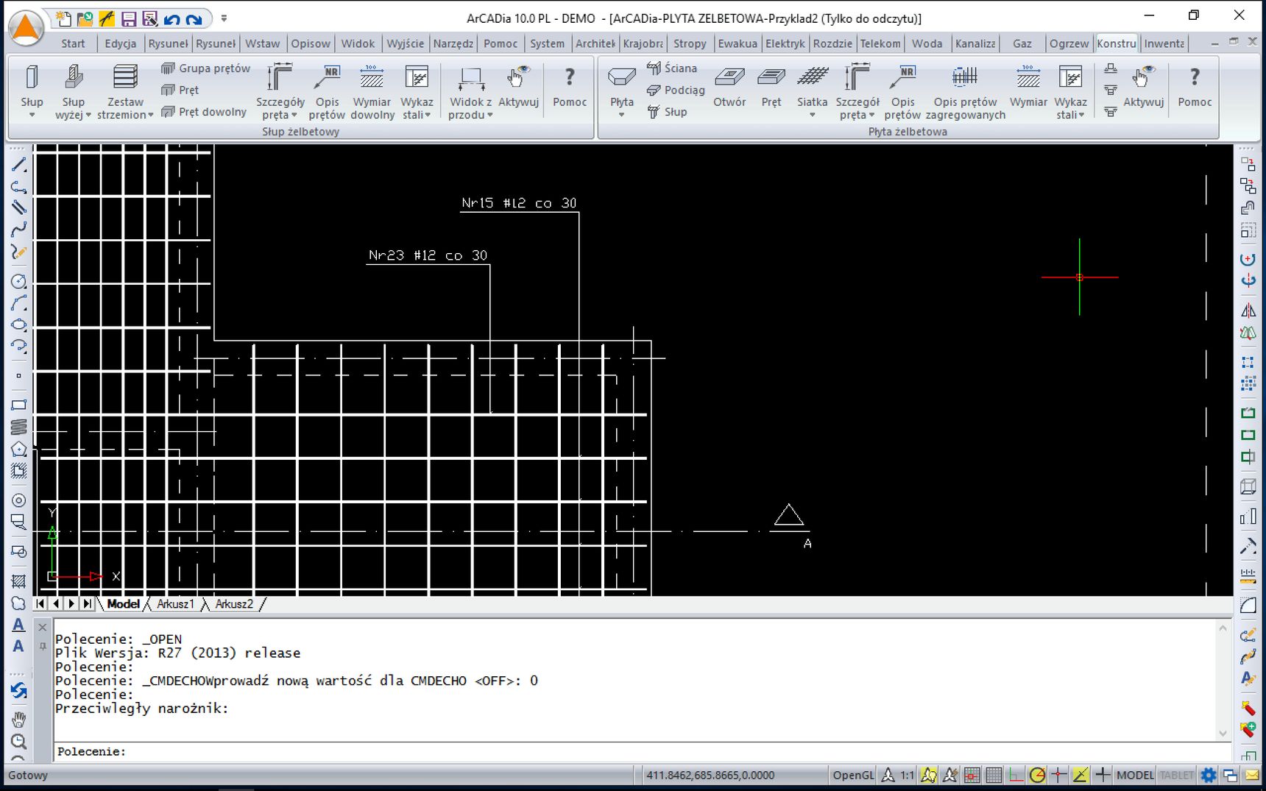Select Opis prętów in Słup żelbetowy group
This screenshot has width=1266, height=791.
[327, 92]
